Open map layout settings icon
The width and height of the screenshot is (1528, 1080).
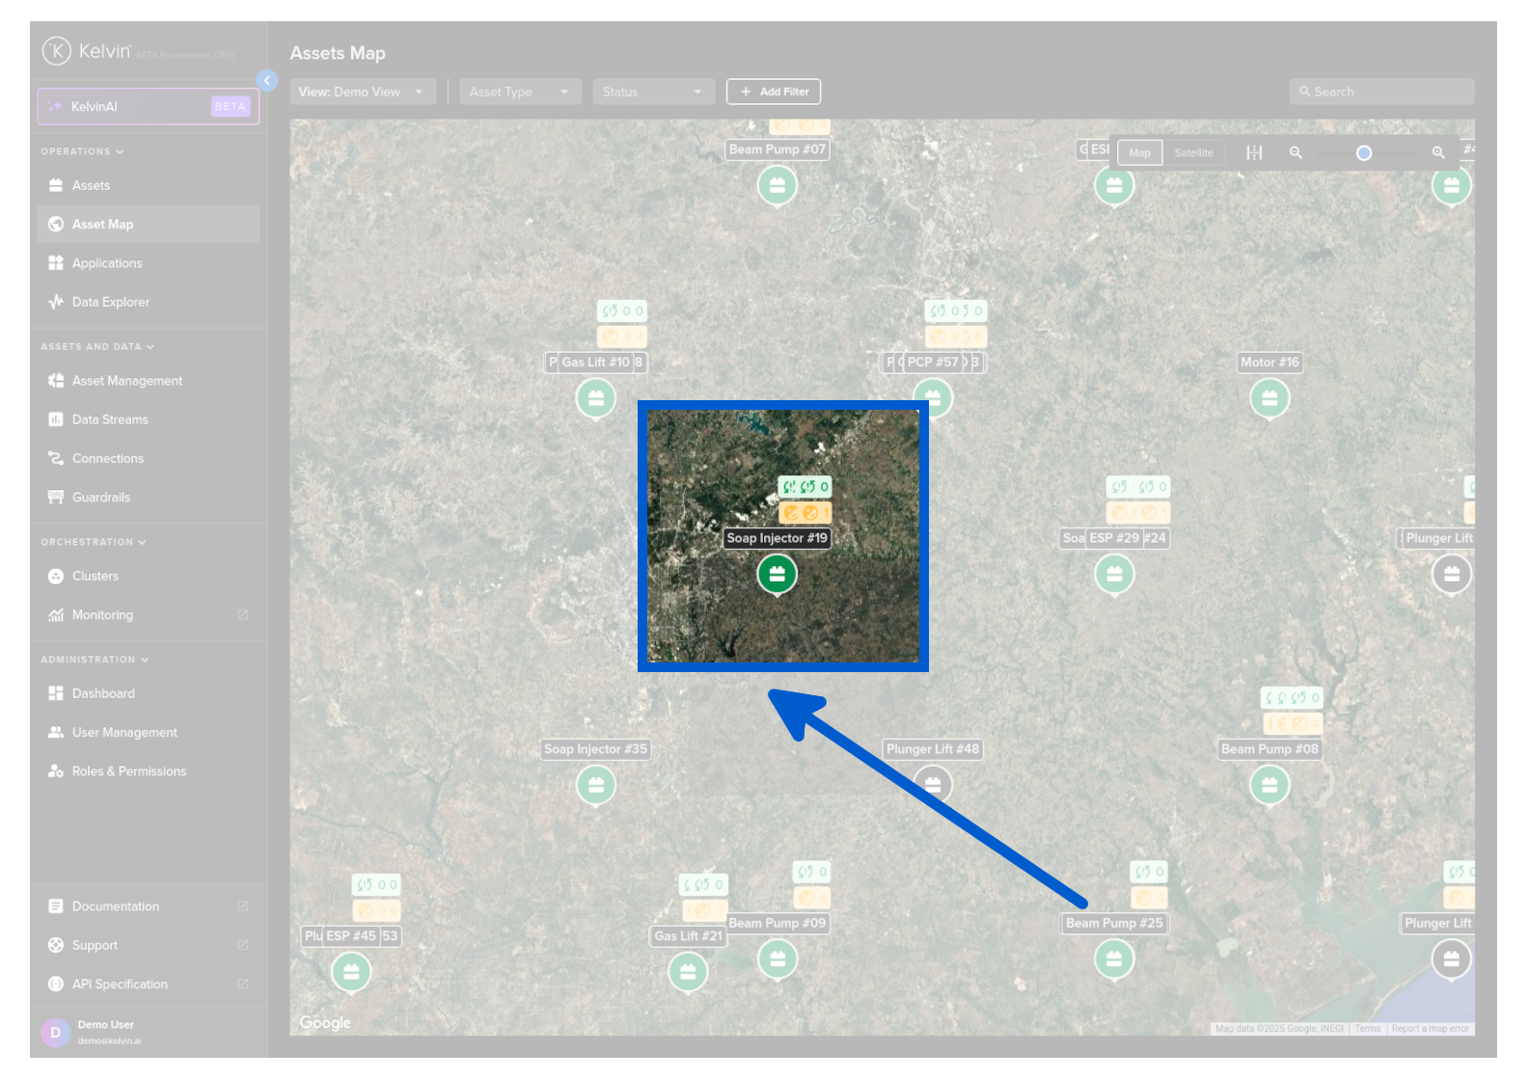coord(1254,152)
